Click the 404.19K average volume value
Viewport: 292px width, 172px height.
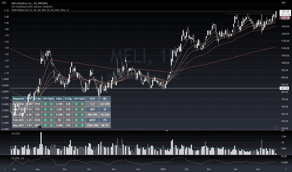92,115
